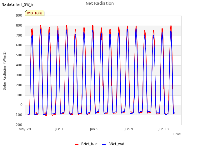Click the red RNet_tule legend swatch

77,144
